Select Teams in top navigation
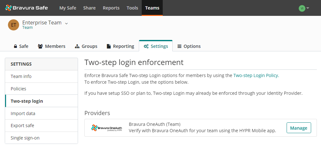 152,8
